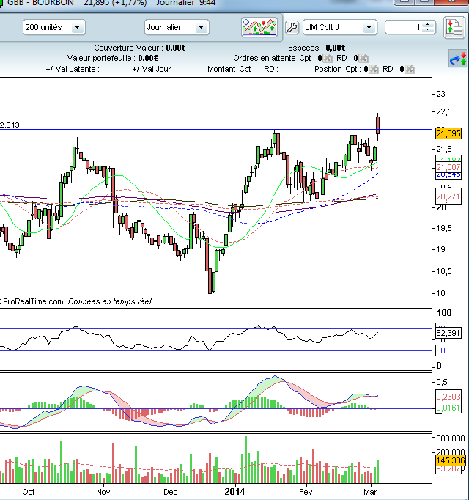Screen dimensions: 469x500
Task: Click the blue arrow trading shortcut icon
Action: pyautogui.click(x=458, y=59)
